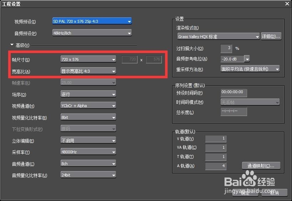Screen dimensions: 292x201
Task: Open the 场序 逐行 dropdown
Action: (88, 94)
